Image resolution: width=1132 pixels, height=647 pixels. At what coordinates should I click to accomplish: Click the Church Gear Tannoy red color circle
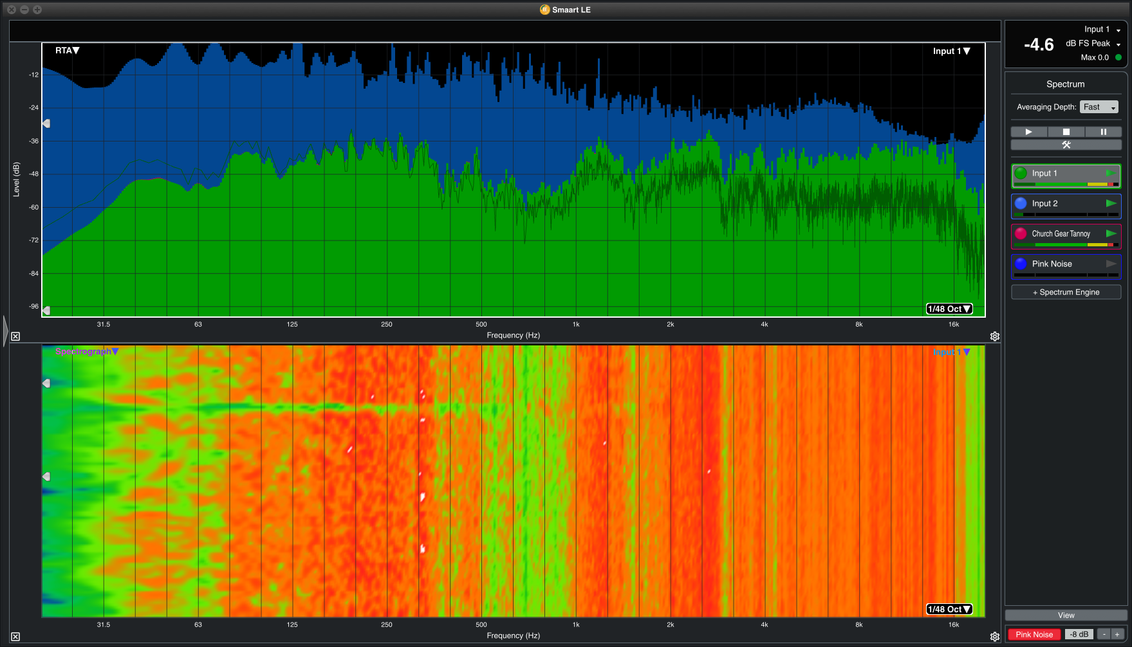pos(1021,233)
